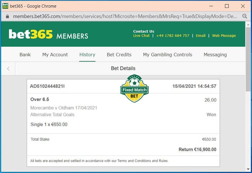Click the bet reference AD5102444821I
The width and height of the screenshot is (252, 173).
click(47, 86)
